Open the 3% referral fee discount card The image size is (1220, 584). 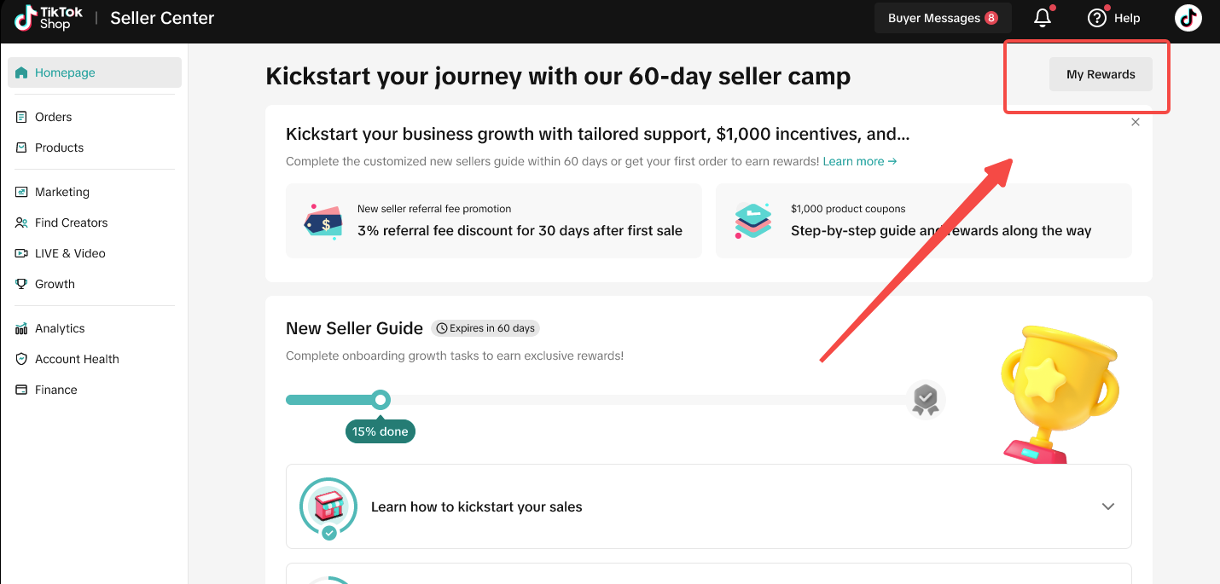pos(493,221)
